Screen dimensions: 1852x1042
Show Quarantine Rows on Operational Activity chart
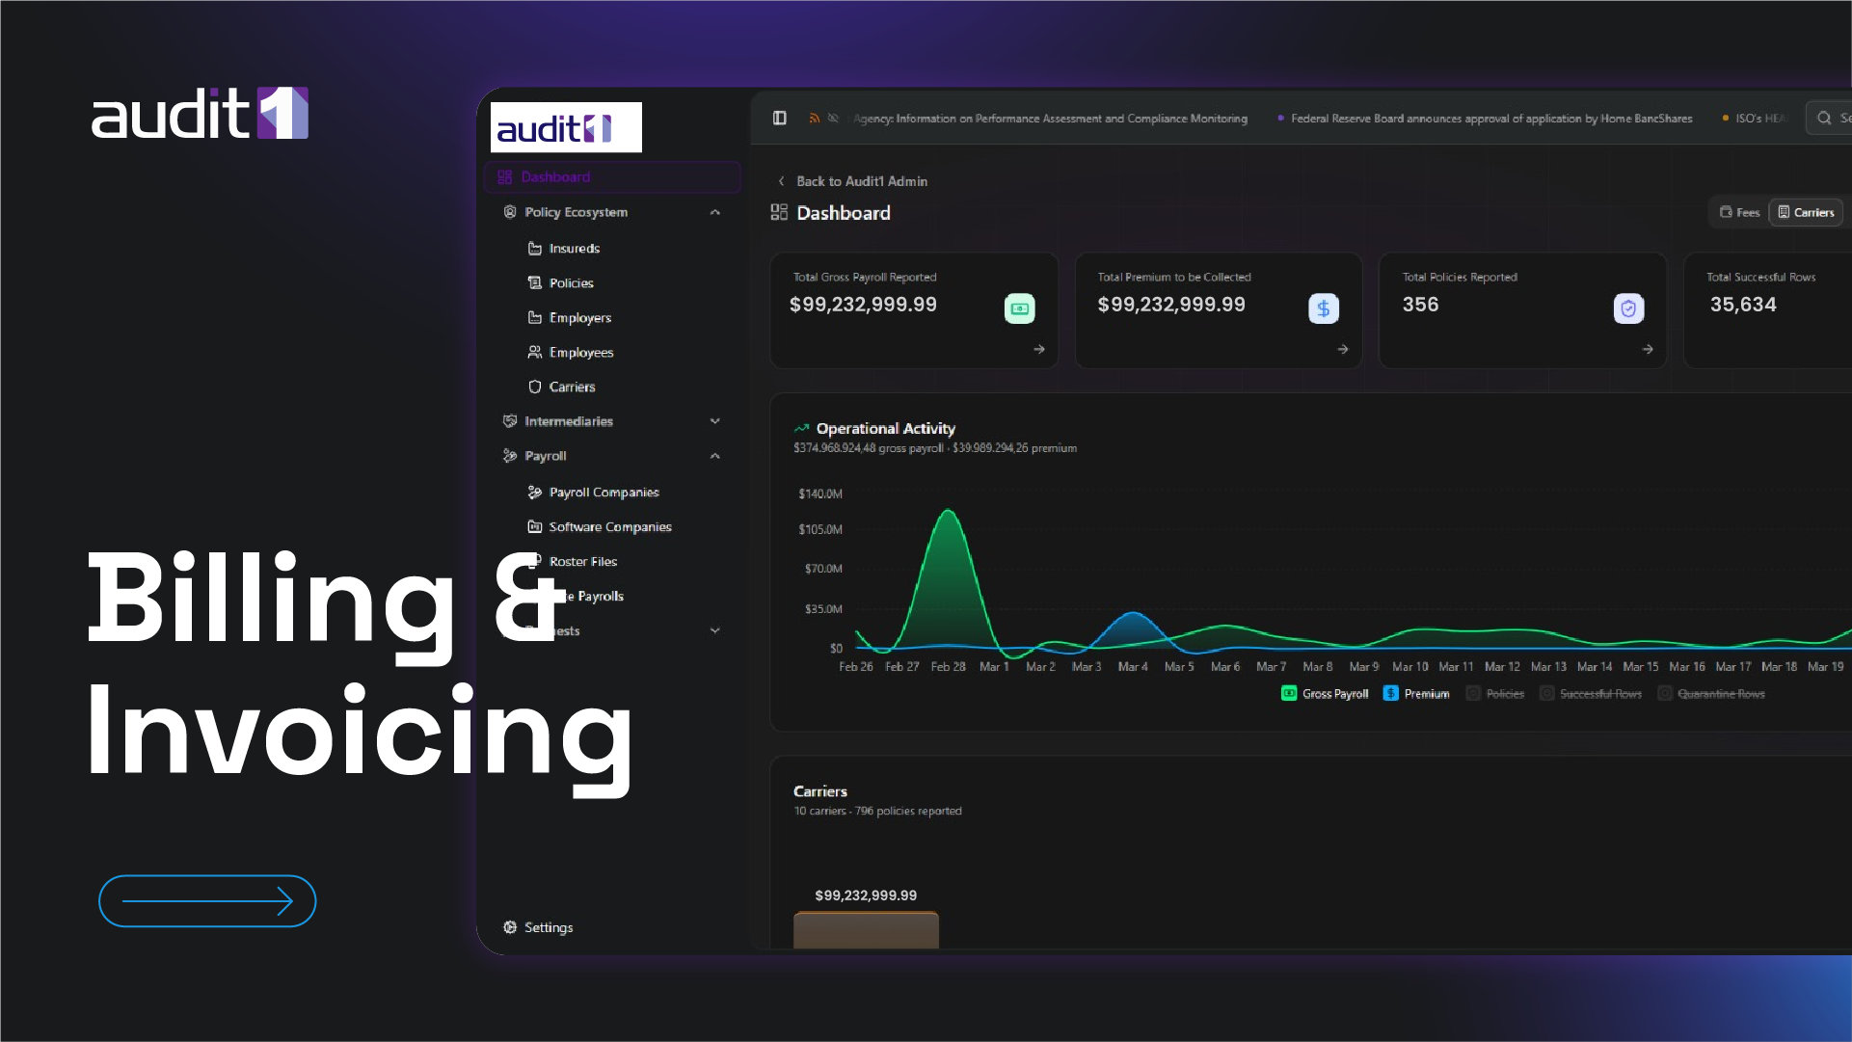[x=1713, y=693]
